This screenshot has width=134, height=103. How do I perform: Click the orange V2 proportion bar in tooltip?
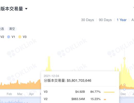pyautogui.click(x=105, y=99)
